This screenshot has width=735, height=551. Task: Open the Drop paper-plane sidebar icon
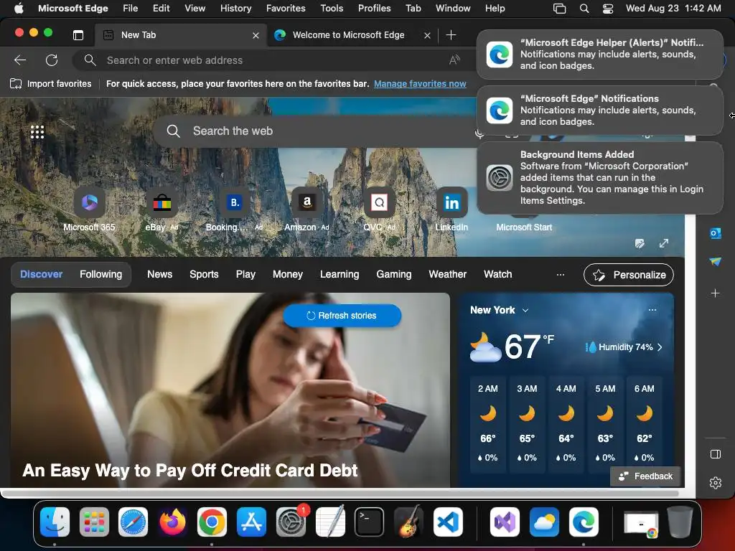pyautogui.click(x=716, y=262)
